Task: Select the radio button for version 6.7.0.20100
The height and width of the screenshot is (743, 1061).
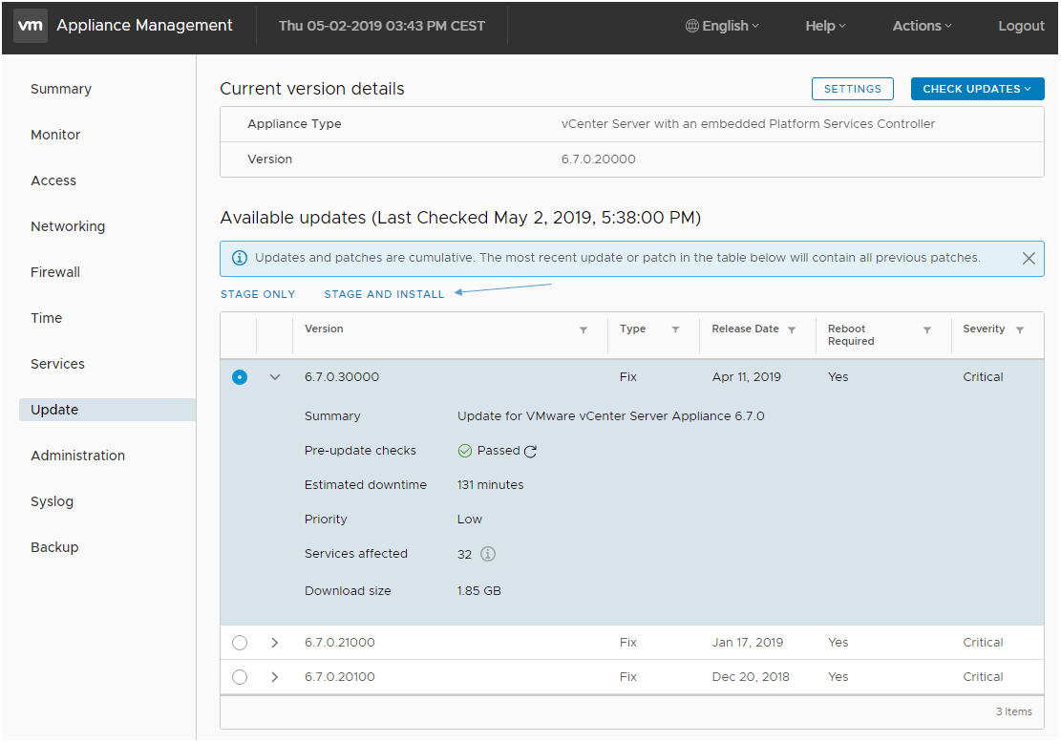Action: point(240,676)
